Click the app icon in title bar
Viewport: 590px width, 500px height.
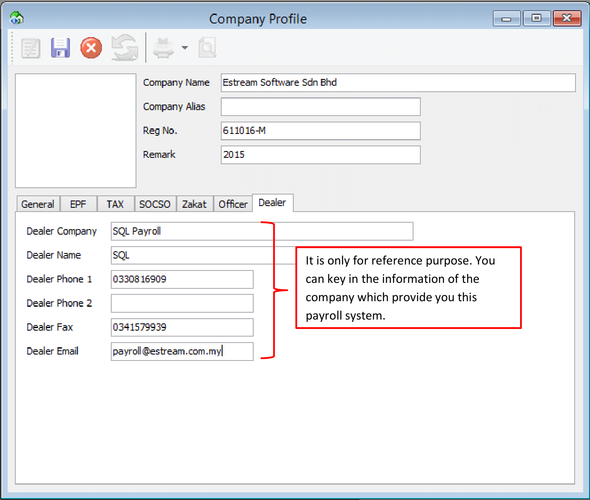[16, 18]
